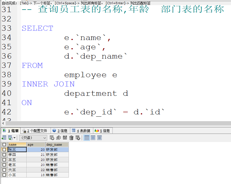This screenshot has width=231, height=184.
Task: Delete the selected result row
Action: 71,138
